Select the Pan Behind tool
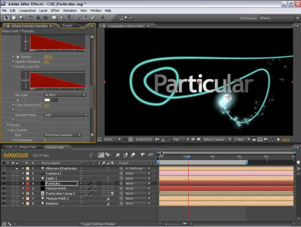 pyautogui.click(x=45, y=18)
